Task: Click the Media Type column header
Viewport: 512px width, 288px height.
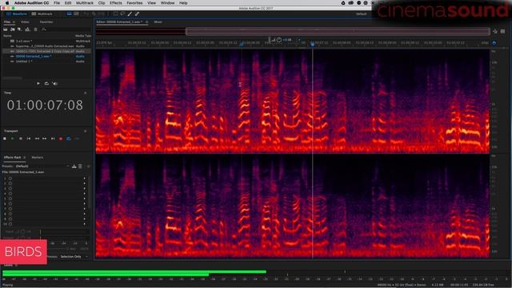Action: (x=83, y=35)
